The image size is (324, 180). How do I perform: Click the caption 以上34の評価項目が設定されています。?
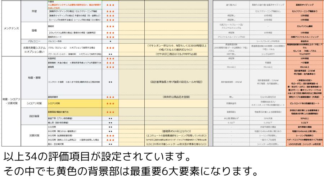[x=97, y=157]
